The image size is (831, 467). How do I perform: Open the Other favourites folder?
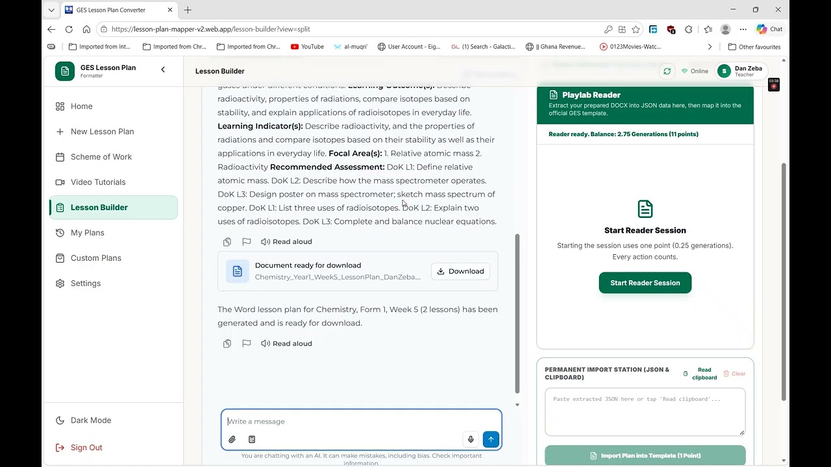[x=754, y=47]
